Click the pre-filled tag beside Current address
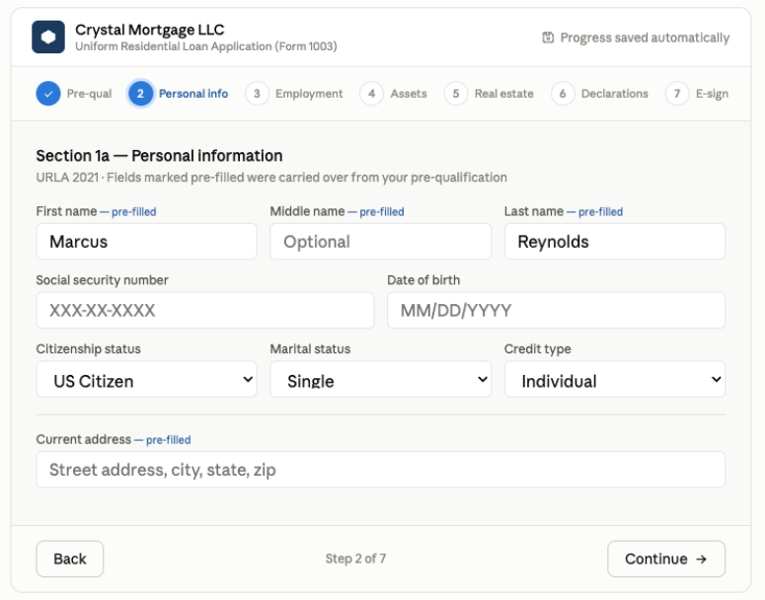Image resolution: width=765 pixels, height=600 pixels. (163, 439)
